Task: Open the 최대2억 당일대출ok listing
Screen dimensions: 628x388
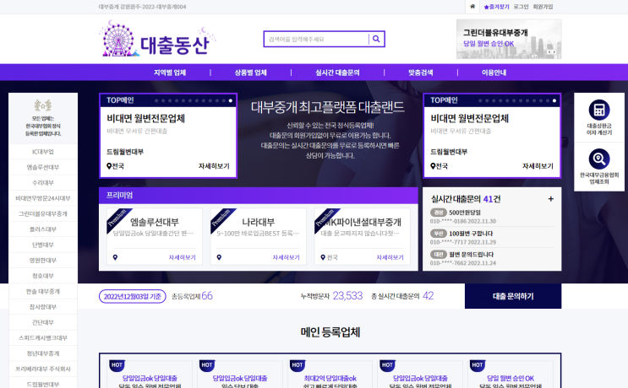Action: 330,378
